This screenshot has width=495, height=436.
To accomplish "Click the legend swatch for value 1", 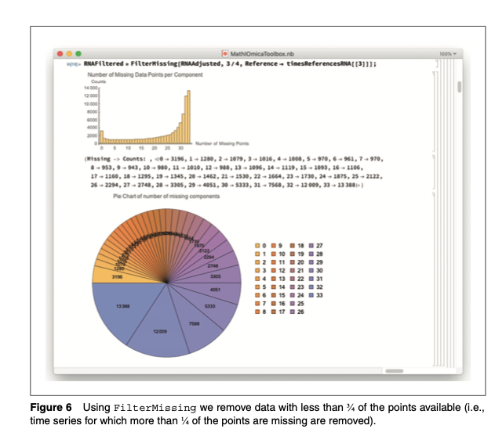I will tap(257, 254).
